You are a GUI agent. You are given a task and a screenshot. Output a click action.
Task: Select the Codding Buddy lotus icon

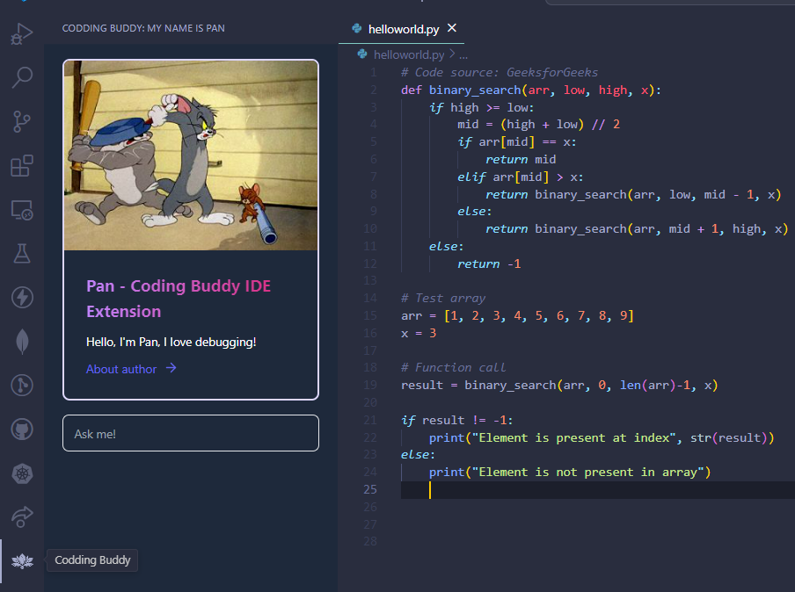click(x=22, y=561)
